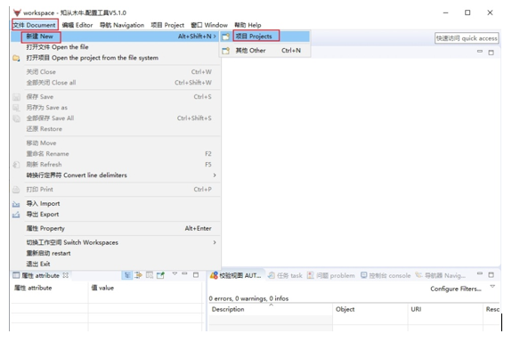
Task: Switch to the 问题 problem tab
Action: (331, 276)
